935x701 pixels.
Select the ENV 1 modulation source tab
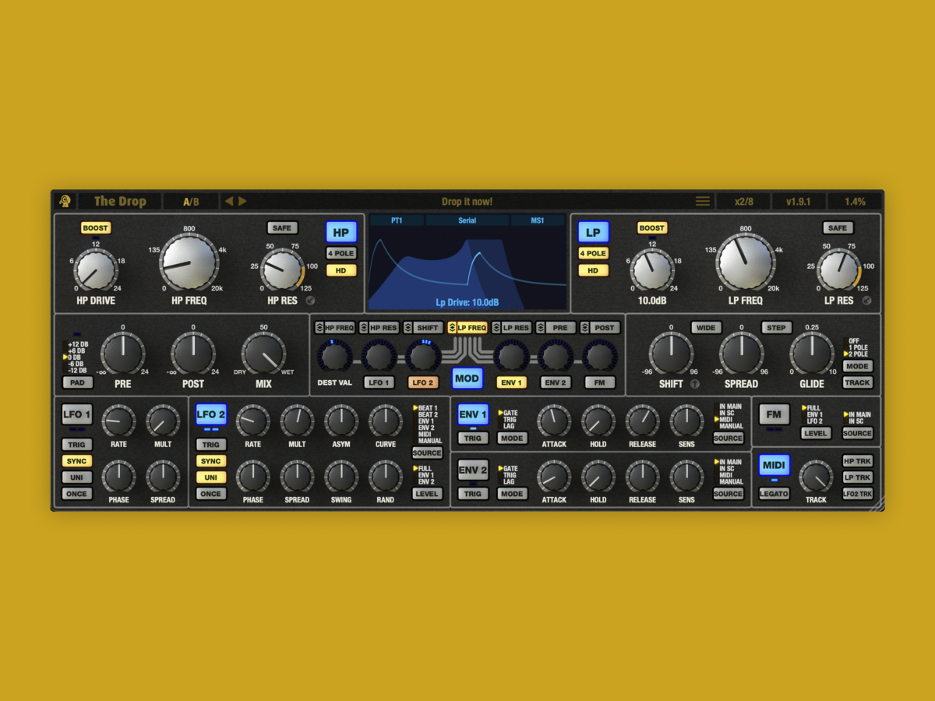click(511, 382)
